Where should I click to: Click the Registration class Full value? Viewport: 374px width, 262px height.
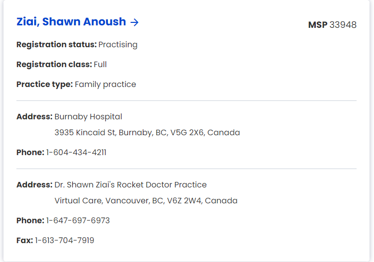[100, 65]
